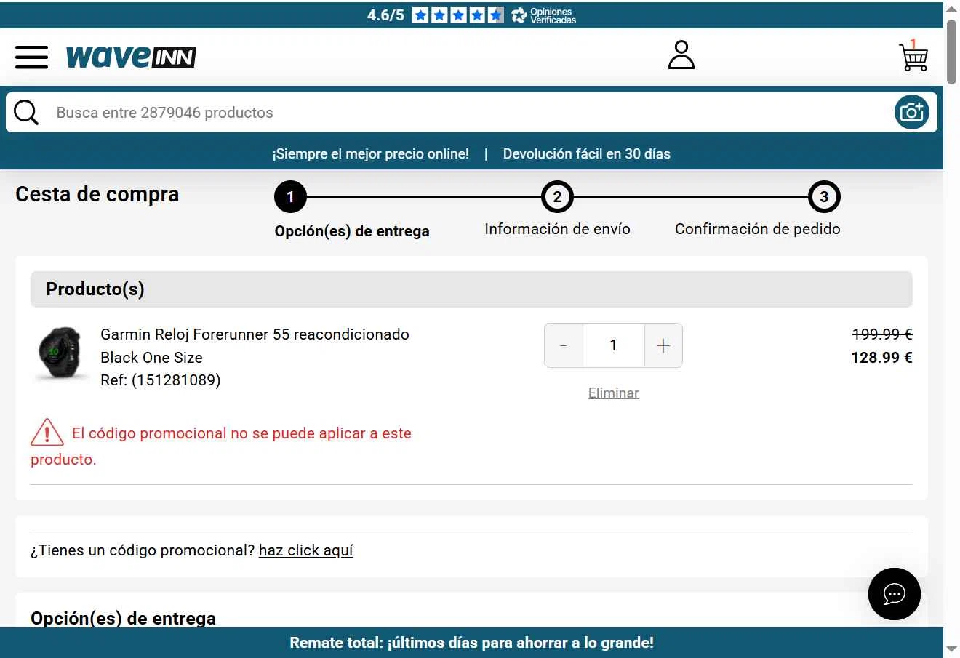Click the Ref: (151281089) text
The height and width of the screenshot is (658, 960).
pyautogui.click(x=160, y=380)
